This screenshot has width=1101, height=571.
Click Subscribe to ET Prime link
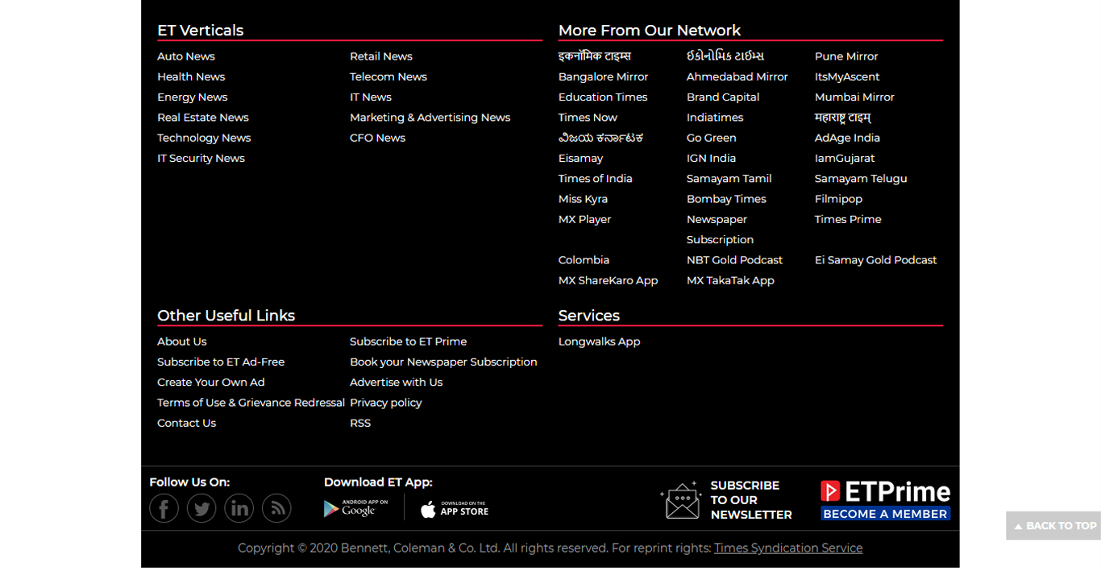pyautogui.click(x=408, y=341)
